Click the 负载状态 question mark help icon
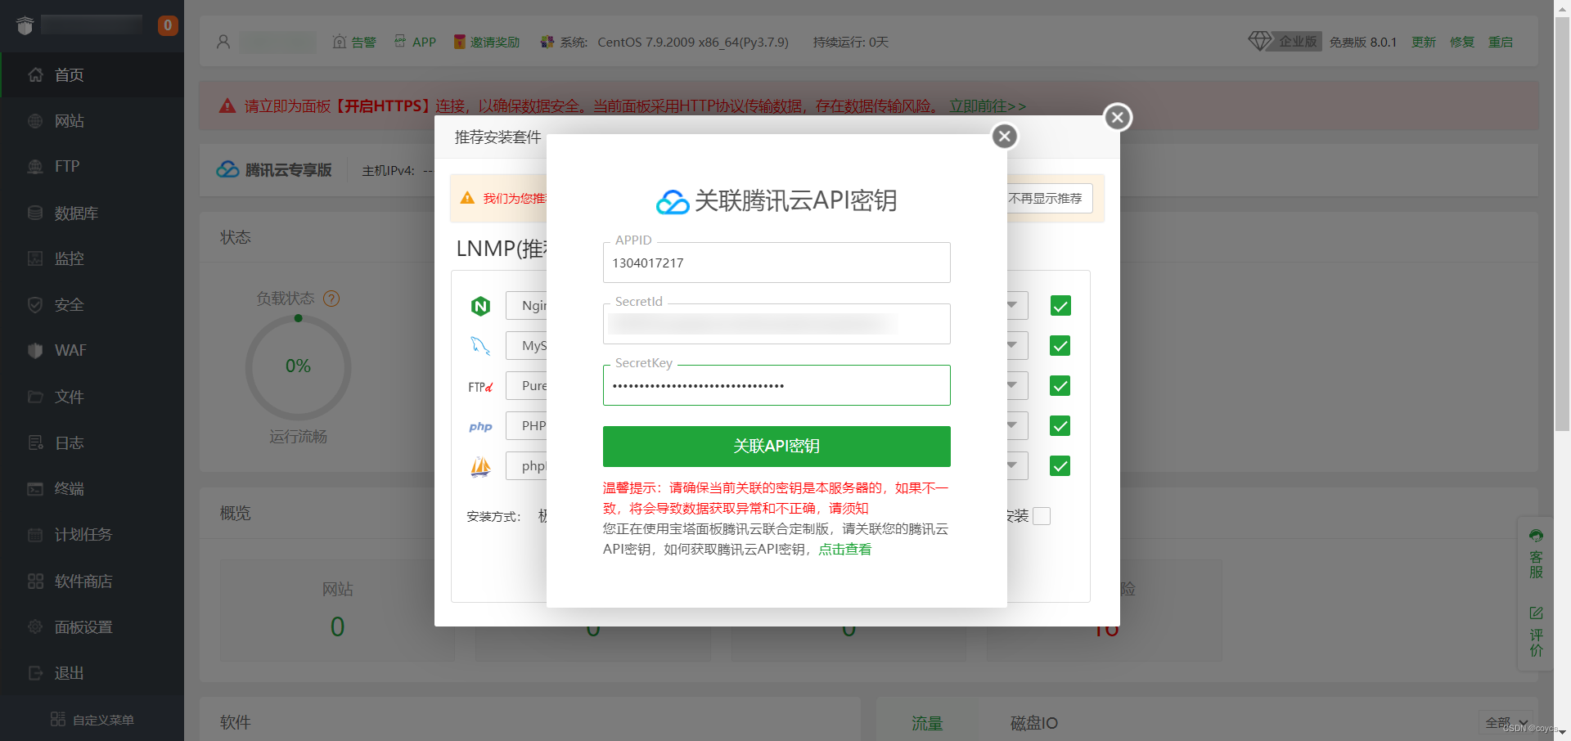 pos(331,299)
